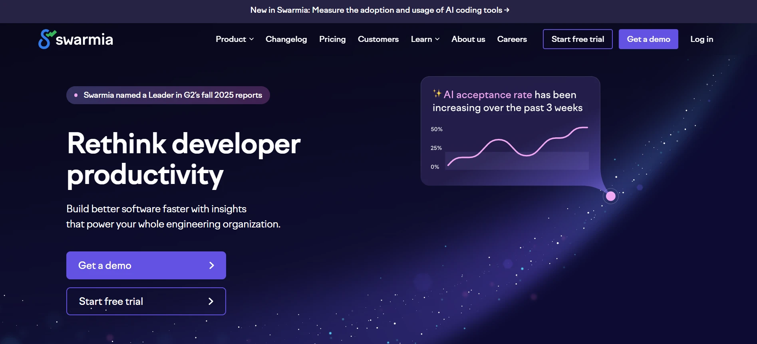The image size is (757, 344).
Task: Go to the Pricing page
Action: coord(332,39)
